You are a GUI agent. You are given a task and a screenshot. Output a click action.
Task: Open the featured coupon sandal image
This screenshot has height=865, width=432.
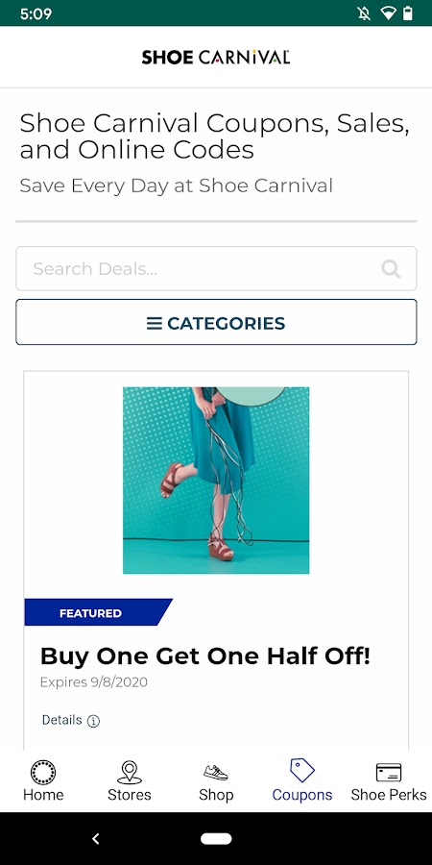(x=216, y=481)
